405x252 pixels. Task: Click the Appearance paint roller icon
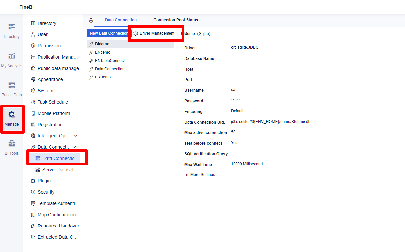(33, 79)
